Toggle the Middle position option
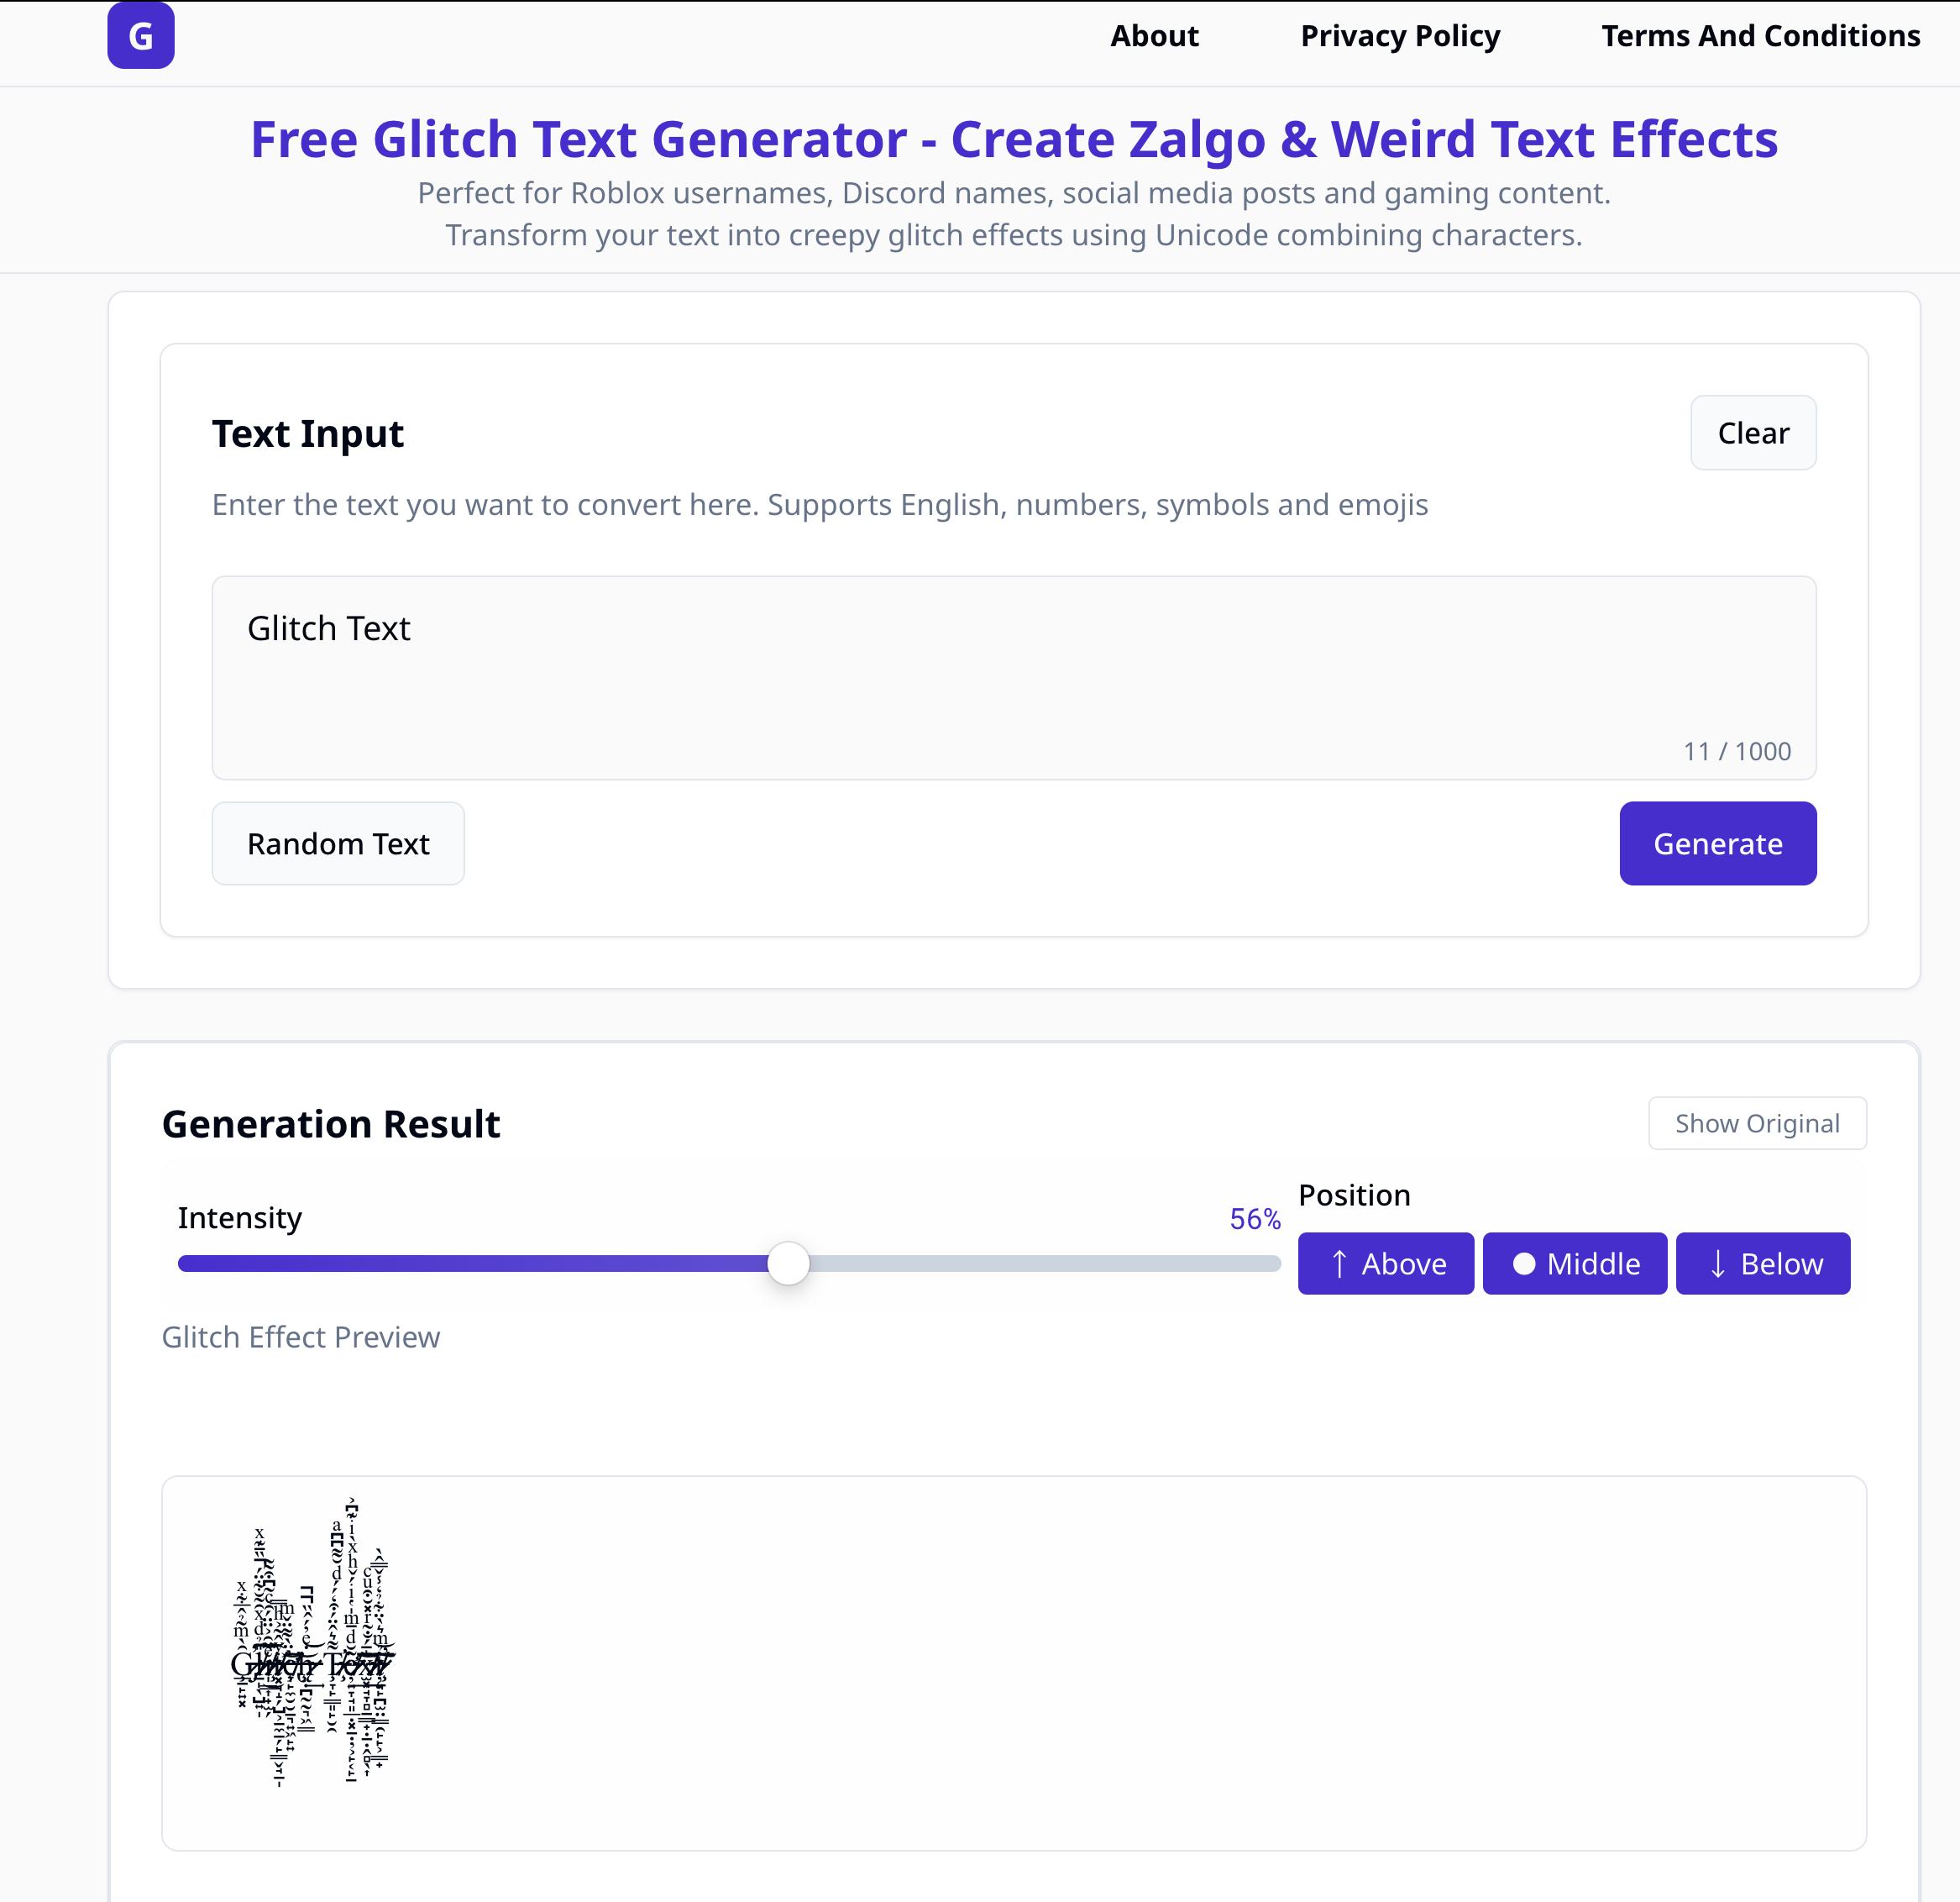The width and height of the screenshot is (1960, 1902). click(x=1575, y=1264)
